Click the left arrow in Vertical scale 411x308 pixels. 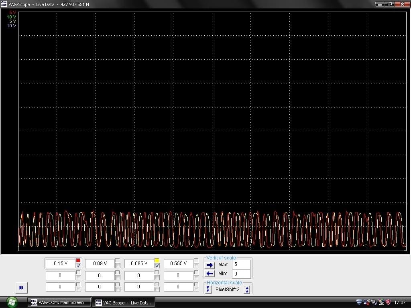coord(210,274)
